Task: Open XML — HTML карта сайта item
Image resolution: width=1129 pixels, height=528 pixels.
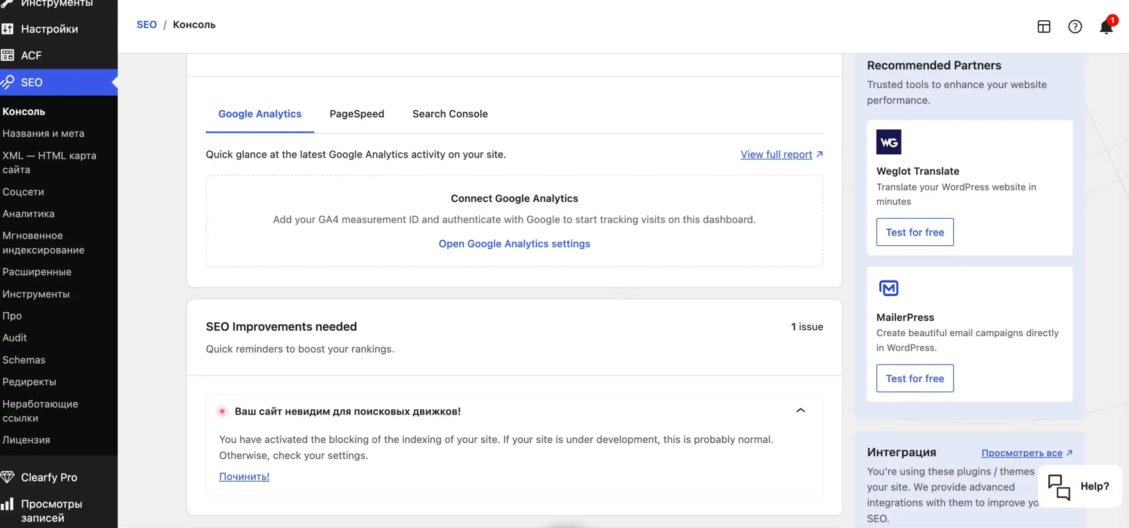Action: (49, 162)
